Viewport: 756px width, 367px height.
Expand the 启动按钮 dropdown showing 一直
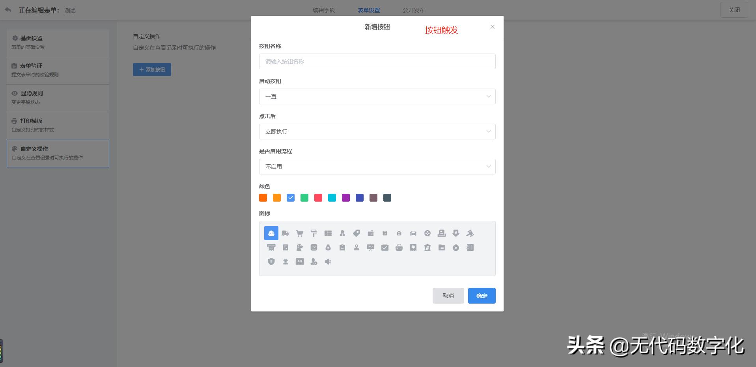pyautogui.click(x=377, y=96)
